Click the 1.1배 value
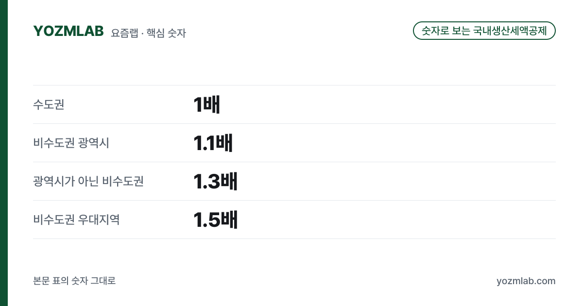The width and height of the screenshot is (583, 306). click(x=213, y=143)
